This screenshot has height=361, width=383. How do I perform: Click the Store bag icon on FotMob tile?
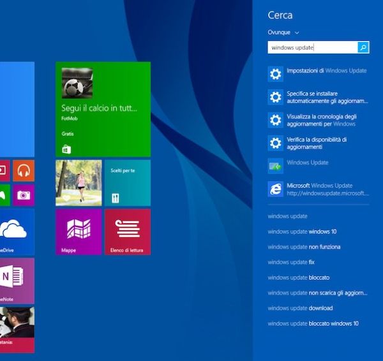[x=66, y=149]
